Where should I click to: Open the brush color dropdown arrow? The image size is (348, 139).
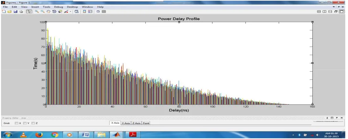[x=71, y=12]
